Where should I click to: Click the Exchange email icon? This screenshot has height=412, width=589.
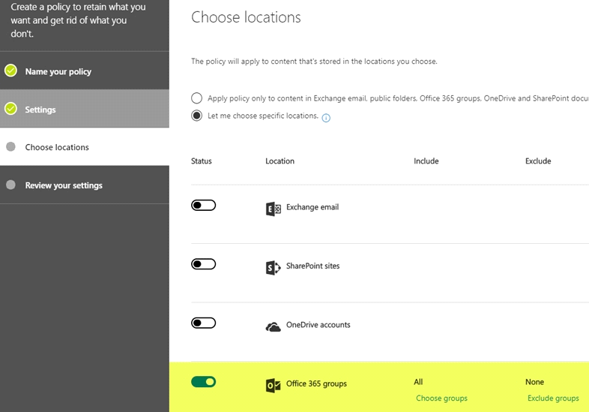click(x=273, y=209)
